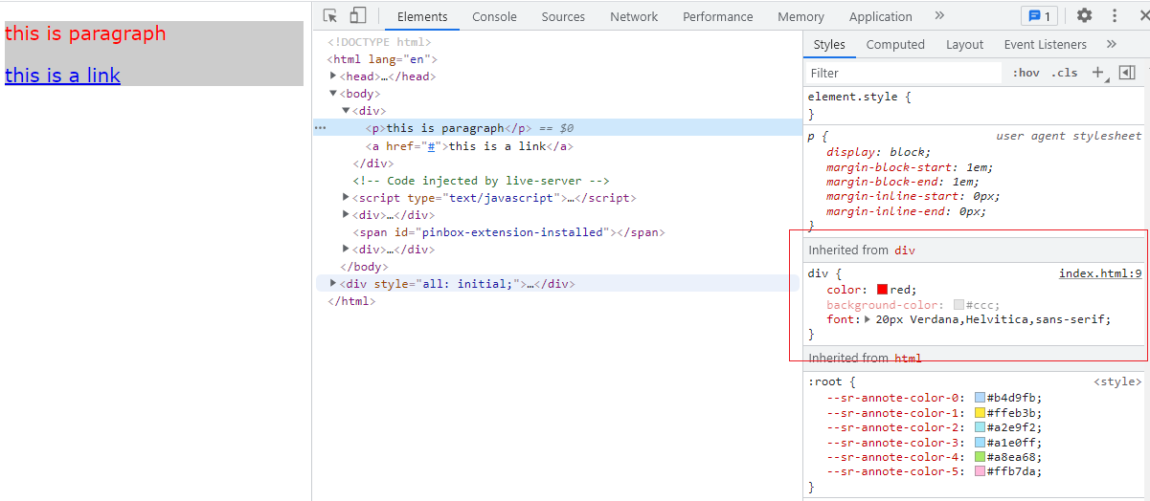Select the Layout pane tab
Image resolution: width=1150 pixels, height=501 pixels.
click(x=964, y=44)
